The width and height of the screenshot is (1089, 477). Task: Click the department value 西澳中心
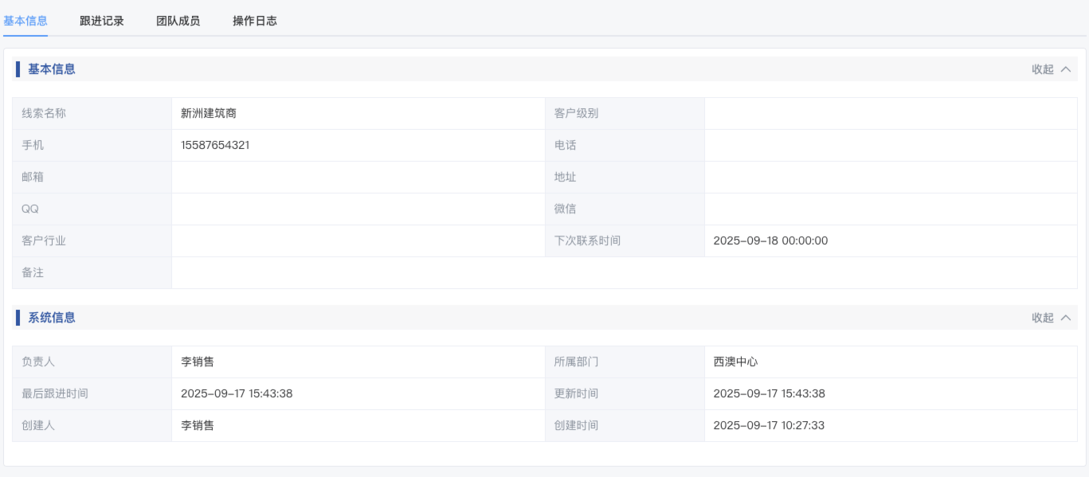coord(735,362)
